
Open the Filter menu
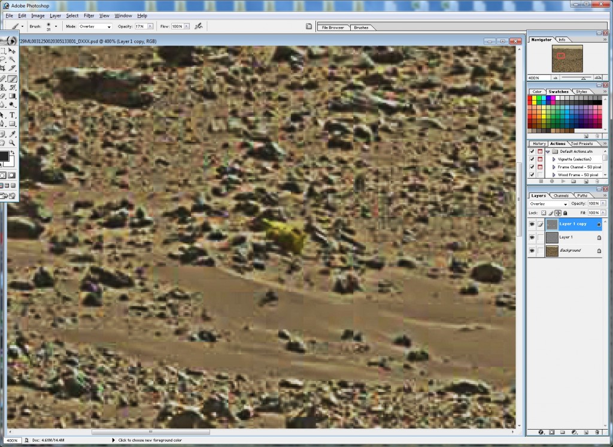click(x=89, y=15)
